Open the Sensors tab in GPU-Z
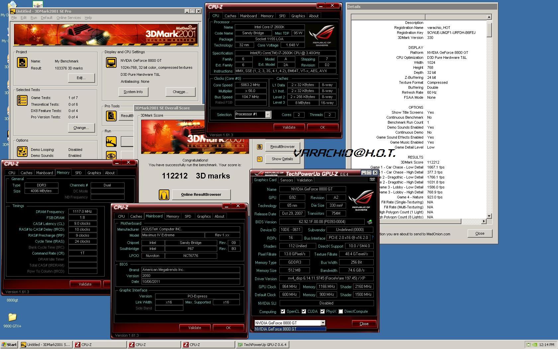The height and width of the screenshot is (349, 558). (x=287, y=180)
